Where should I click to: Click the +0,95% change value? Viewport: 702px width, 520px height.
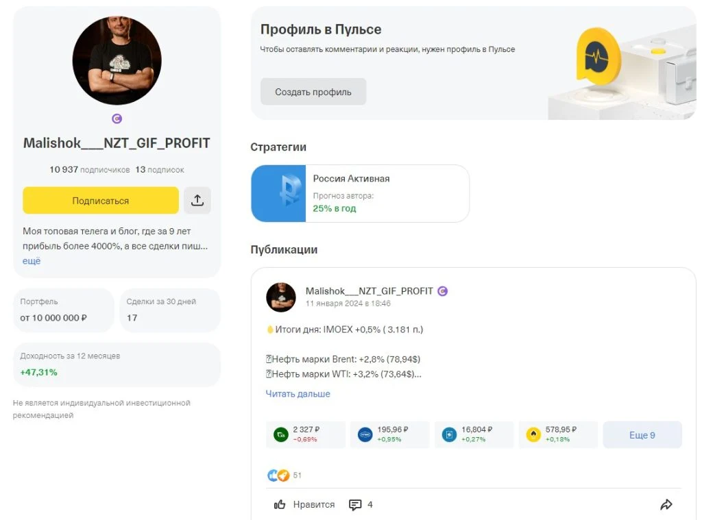click(389, 439)
